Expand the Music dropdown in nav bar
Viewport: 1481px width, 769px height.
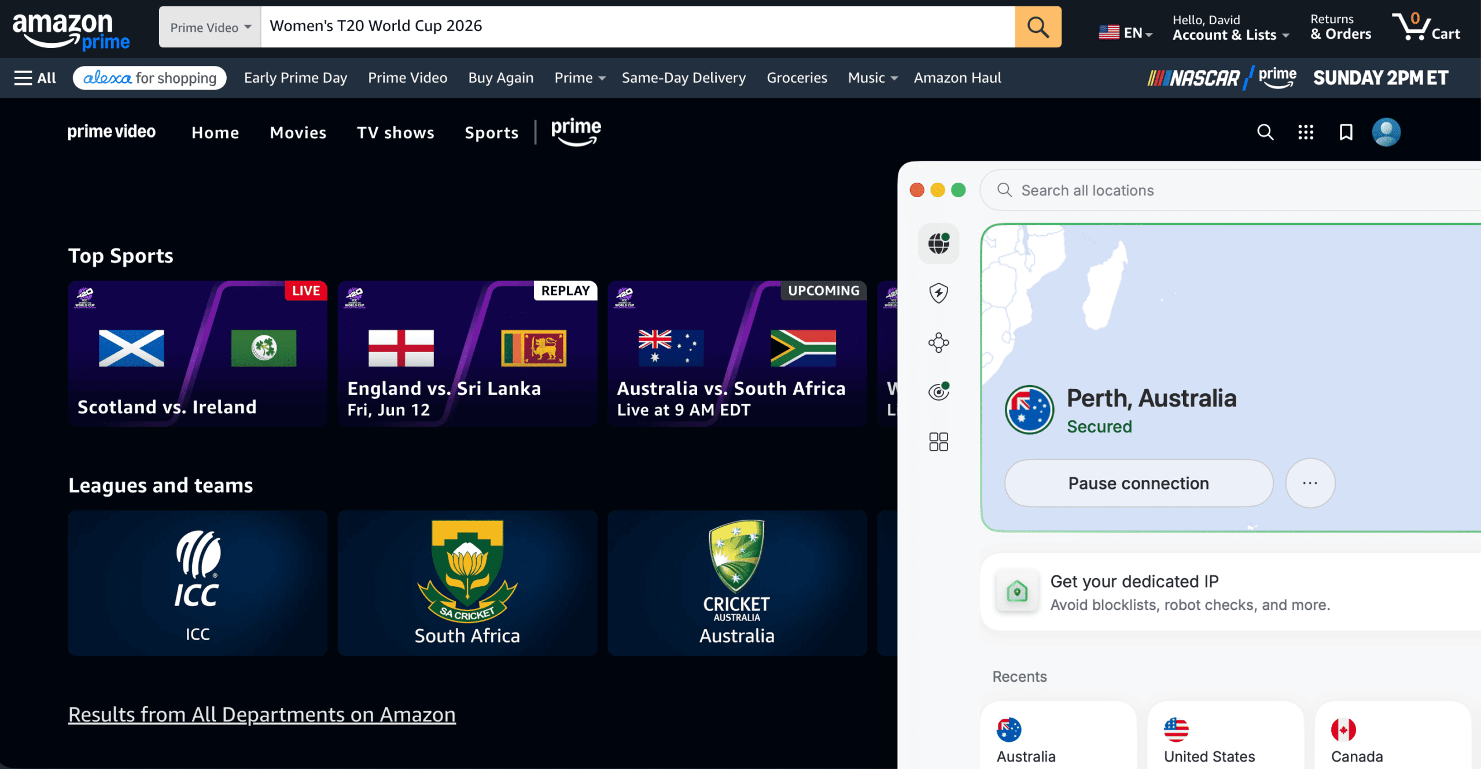click(872, 77)
